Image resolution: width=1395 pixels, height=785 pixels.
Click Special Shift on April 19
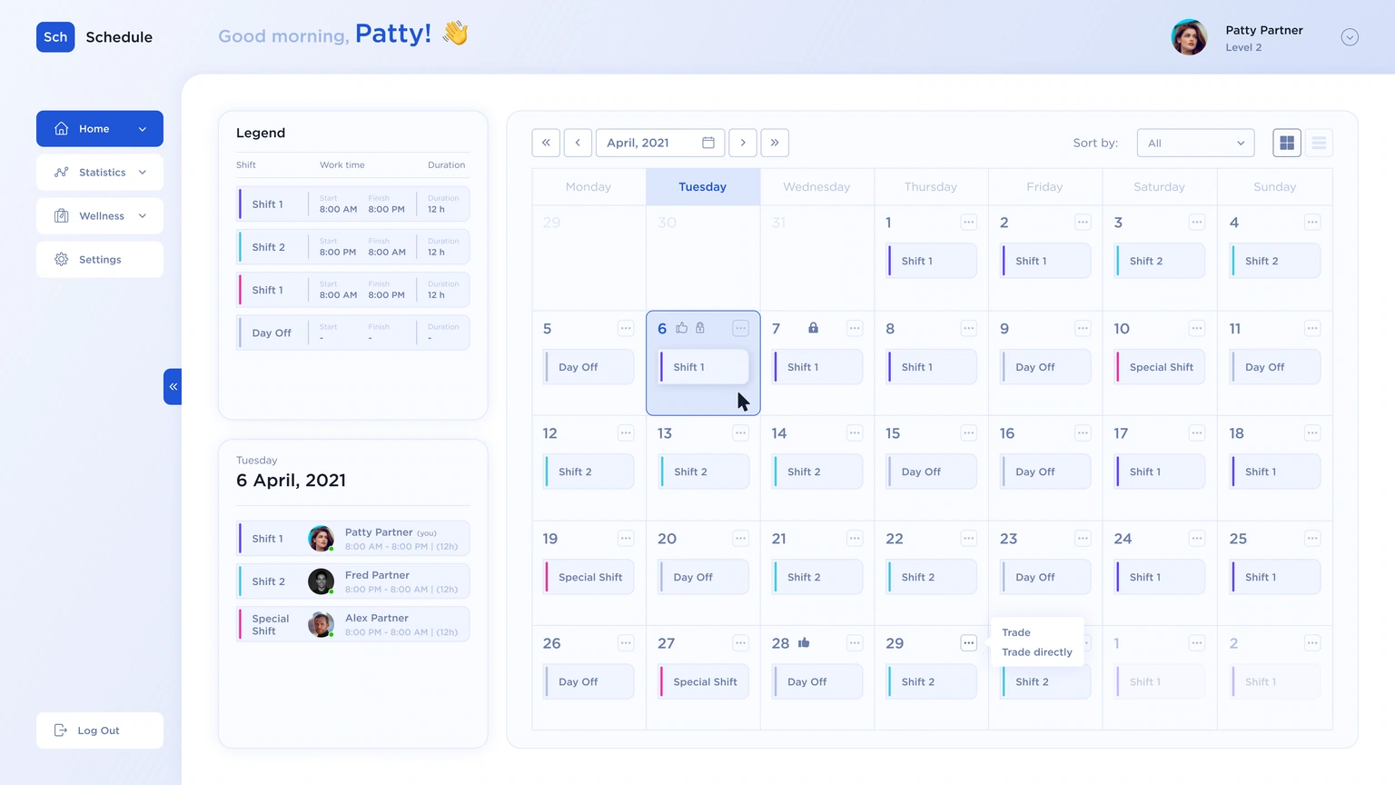click(589, 577)
